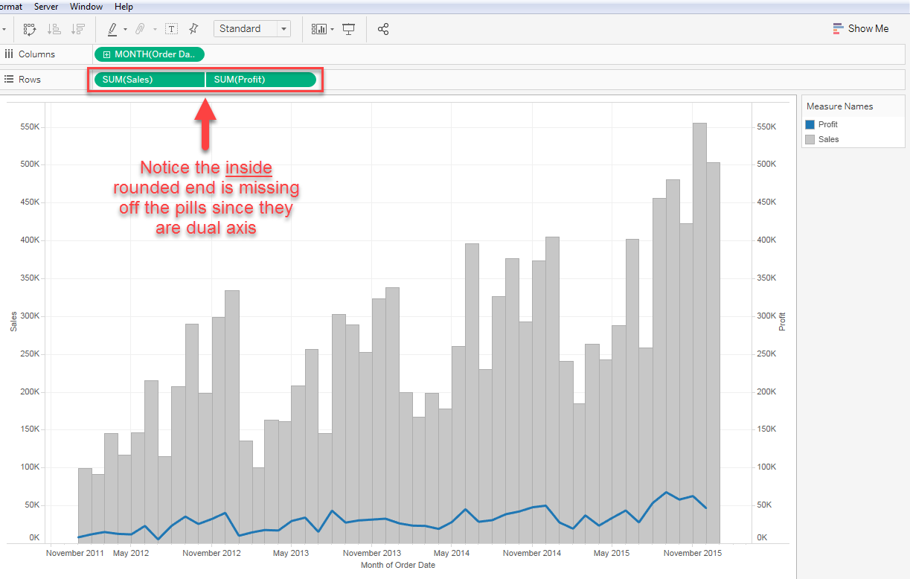Toggle mark labels with the T icon
This screenshot has height=579, width=910.
point(171,29)
